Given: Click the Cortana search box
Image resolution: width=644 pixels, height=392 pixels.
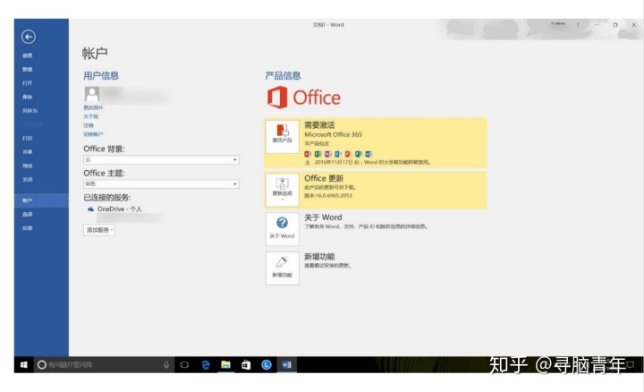Looking at the screenshot, I should pyautogui.click(x=104, y=365).
